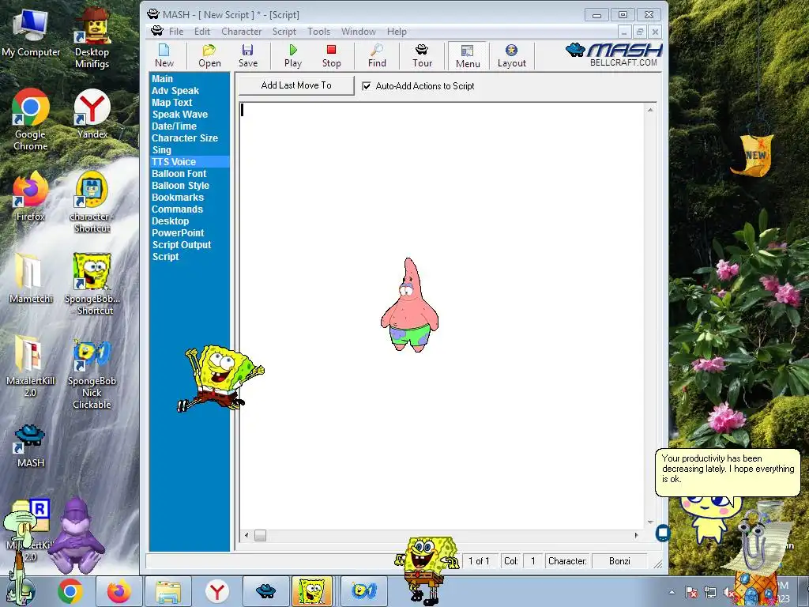Open Date/Time in the sidebar
The width and height of the screenshot is (809, 607).
(174, 126)
